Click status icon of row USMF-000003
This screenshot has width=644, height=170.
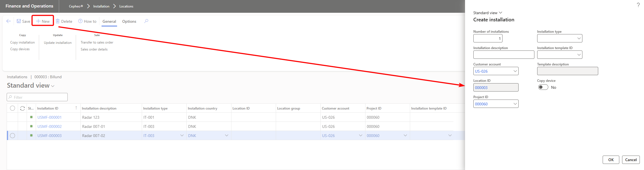click(x=31, y=135)
